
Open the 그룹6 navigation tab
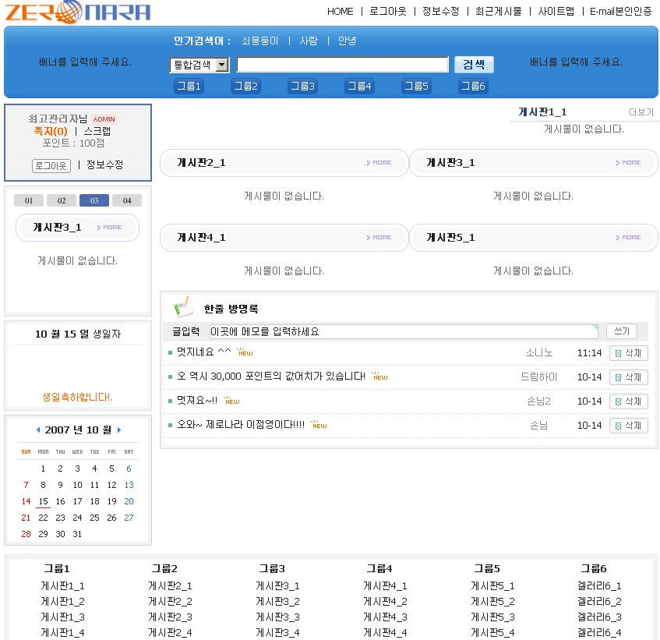pos(473,87)
